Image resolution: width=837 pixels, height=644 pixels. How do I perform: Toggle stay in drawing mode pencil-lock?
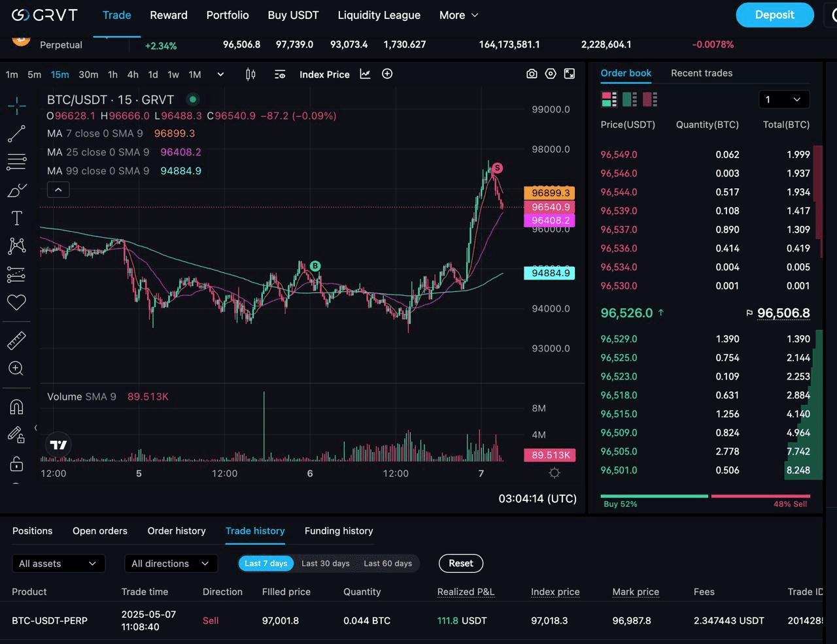16,435
